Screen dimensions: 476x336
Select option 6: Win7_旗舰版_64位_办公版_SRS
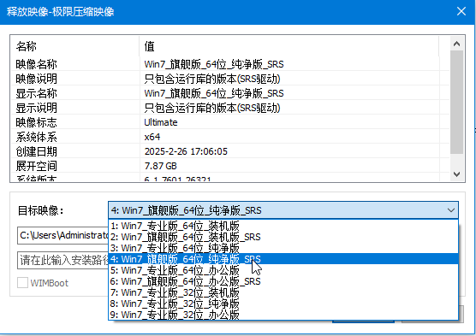[283, 281]
